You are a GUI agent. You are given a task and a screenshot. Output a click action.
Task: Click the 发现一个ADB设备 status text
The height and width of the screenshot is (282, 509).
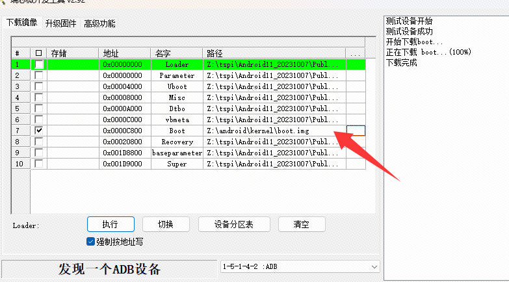[109, 270]
